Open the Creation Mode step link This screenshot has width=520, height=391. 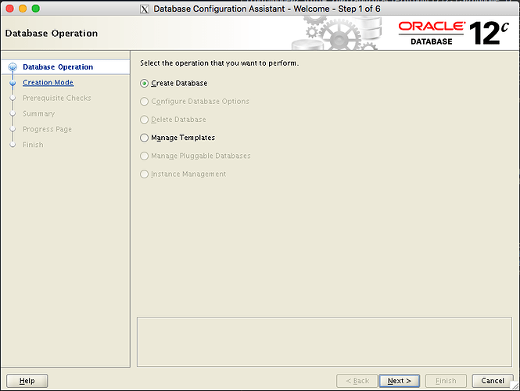[x=48, y=83]
